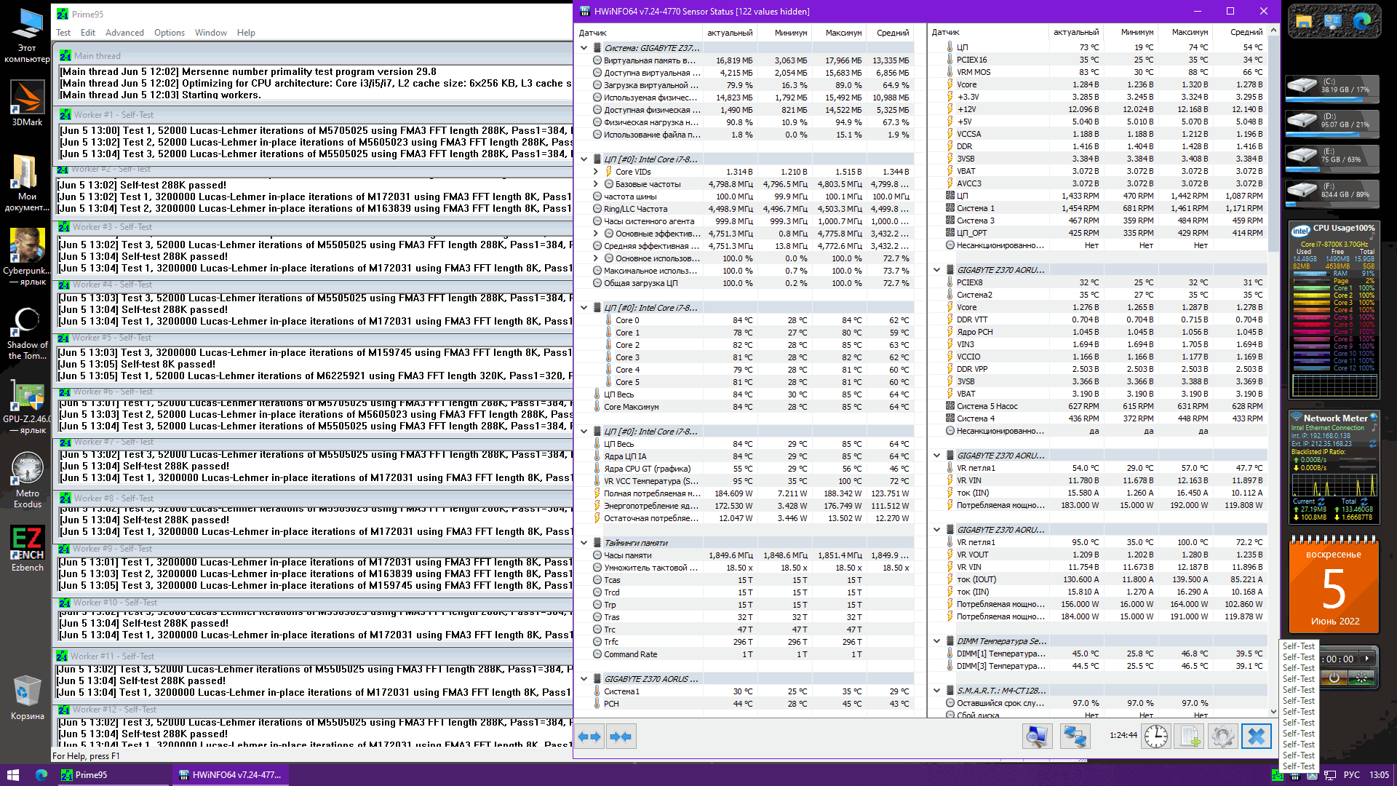Viewport: 1397px width, 786px height.
Task: Collapse the DIMM Температура Se... group
Action: tap(936, 641)
